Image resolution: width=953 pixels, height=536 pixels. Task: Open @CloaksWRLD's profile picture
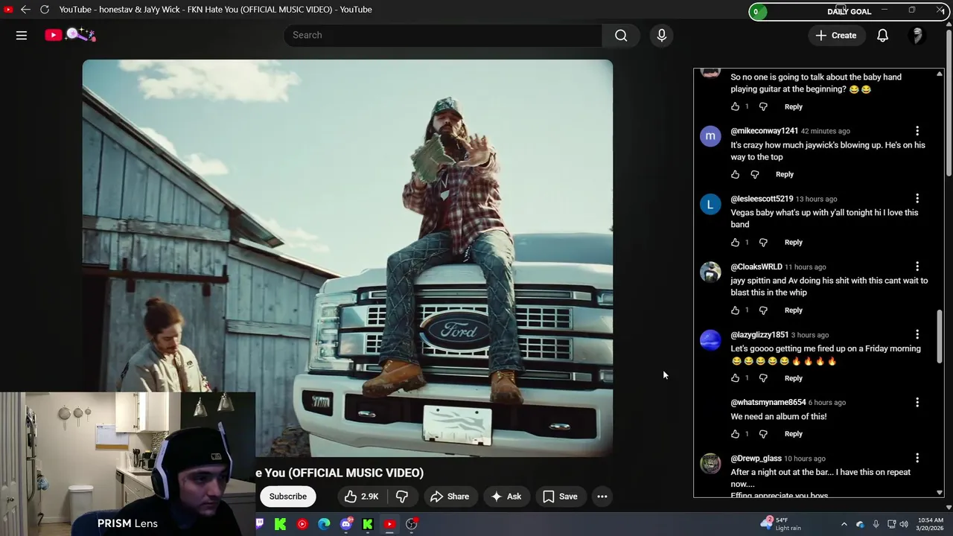click(x=710, y=272)
